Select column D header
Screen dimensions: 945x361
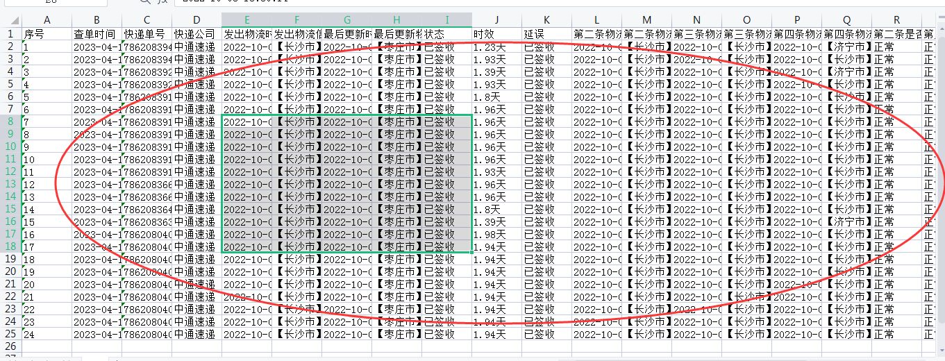click(x=196, y=20)
